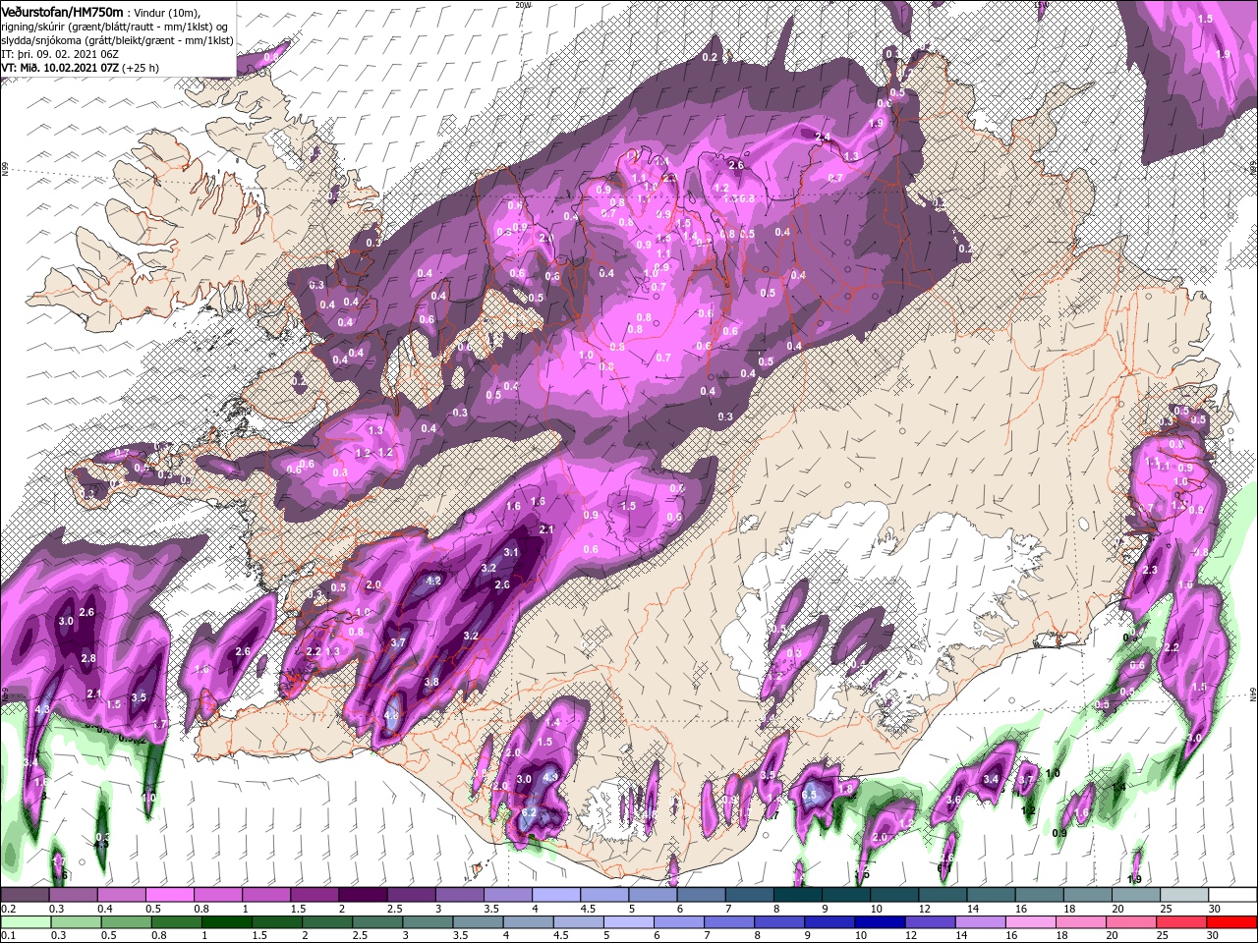Click the 'Vindur (10m)' label in header
Viewport: 1258px width, 943px height.
(167, 12)
